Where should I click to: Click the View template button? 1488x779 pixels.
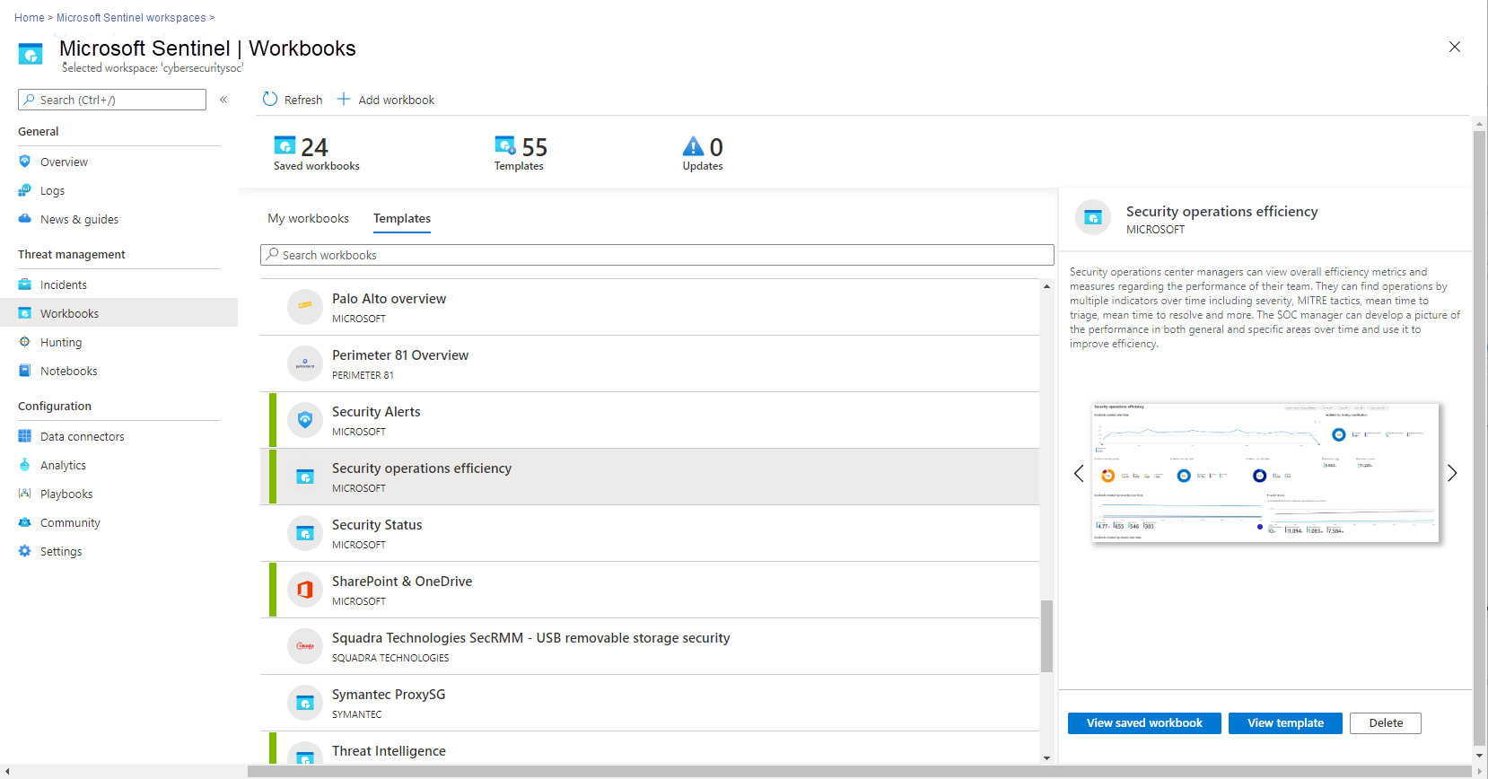1285,723
